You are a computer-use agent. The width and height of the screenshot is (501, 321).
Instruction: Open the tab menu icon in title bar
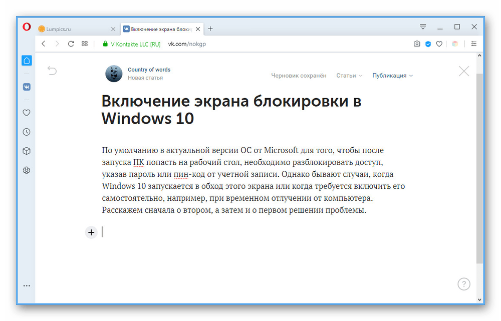click(x=423, y=27)
